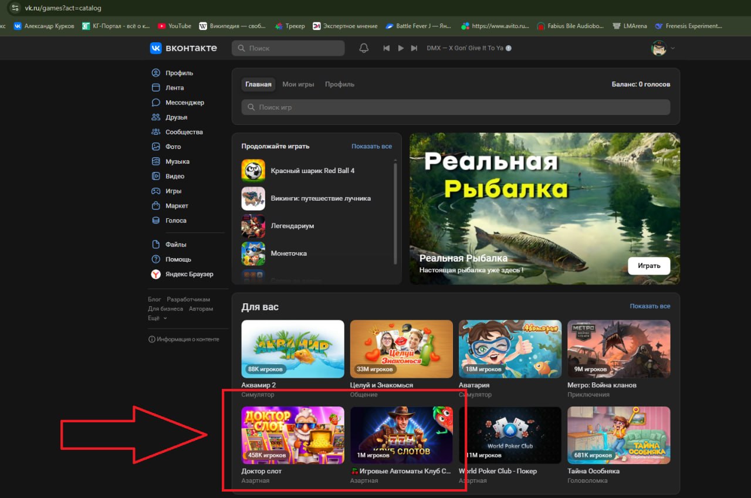Expand the profile avatar menu in the header

(x=663, y=48)
